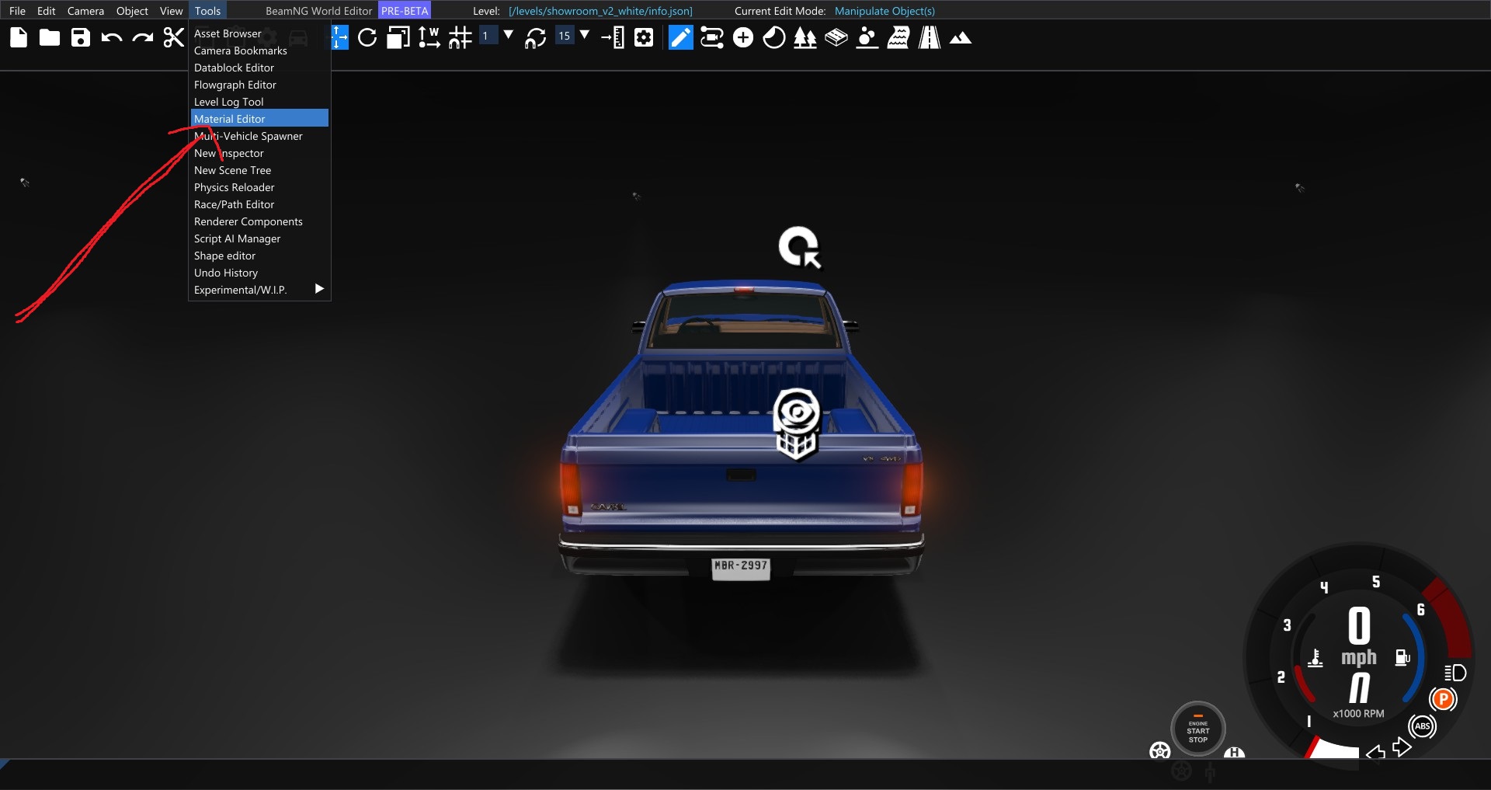Open Undo History from the Tools menu
Viewport: 1491px width, 790px height.
(x=259, y=273)
